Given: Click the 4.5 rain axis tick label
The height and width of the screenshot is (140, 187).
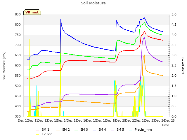Looking at the screenshot, I should [x=174, y=25].
